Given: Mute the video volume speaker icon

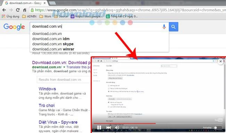Looking at the screenshot, I should pyautogui.click(x=117, y=127).
